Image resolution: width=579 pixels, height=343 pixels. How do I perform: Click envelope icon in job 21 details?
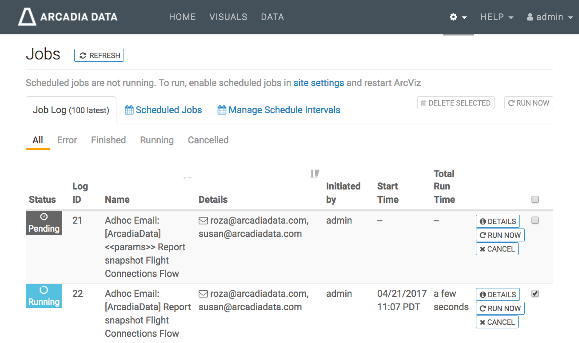pyautogui.click(x=203, y=221)
